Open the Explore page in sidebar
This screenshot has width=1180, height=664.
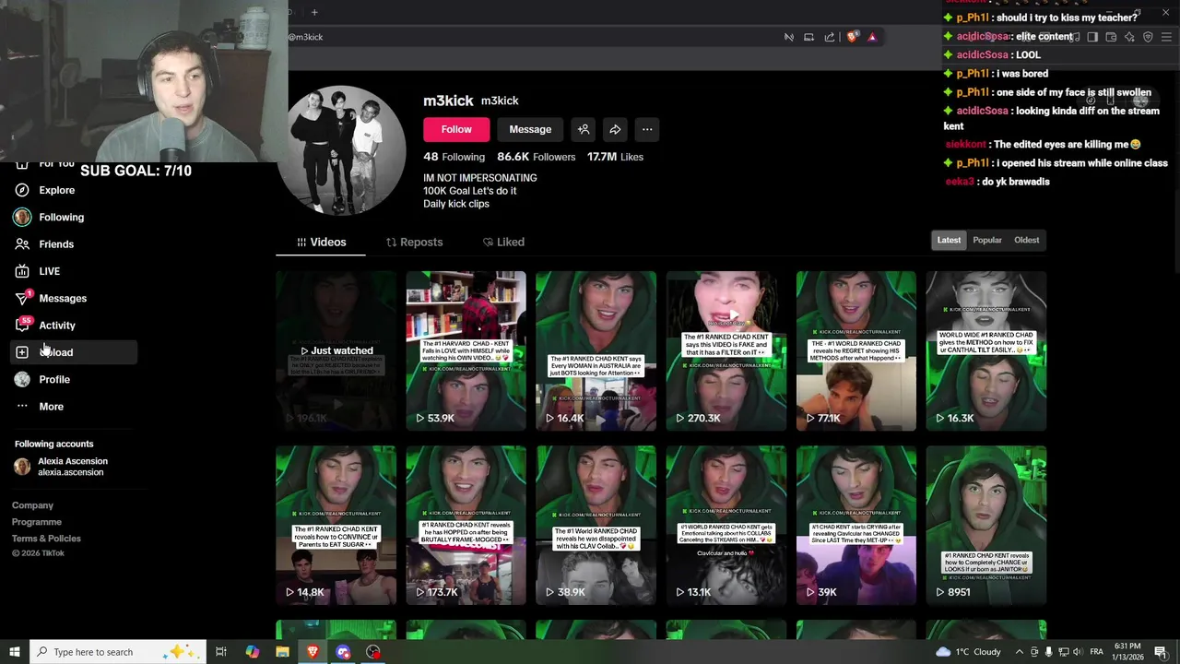tap(56, 190)
